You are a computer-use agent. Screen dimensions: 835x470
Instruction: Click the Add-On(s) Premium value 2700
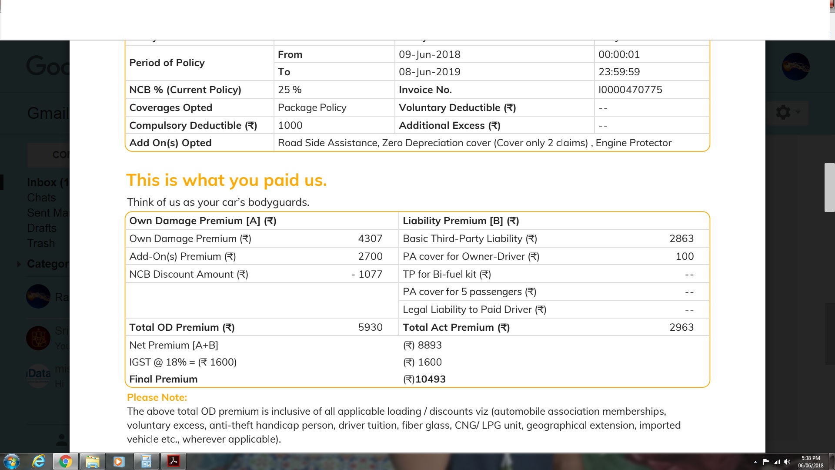370,256
